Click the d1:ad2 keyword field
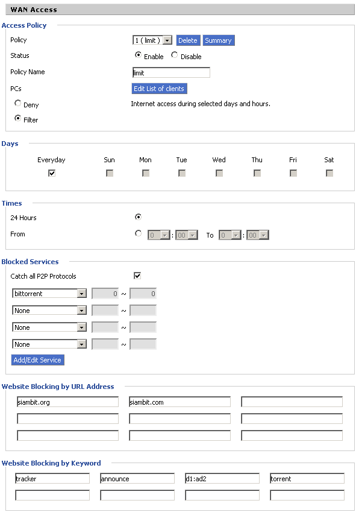 click(x=222, y=479)
